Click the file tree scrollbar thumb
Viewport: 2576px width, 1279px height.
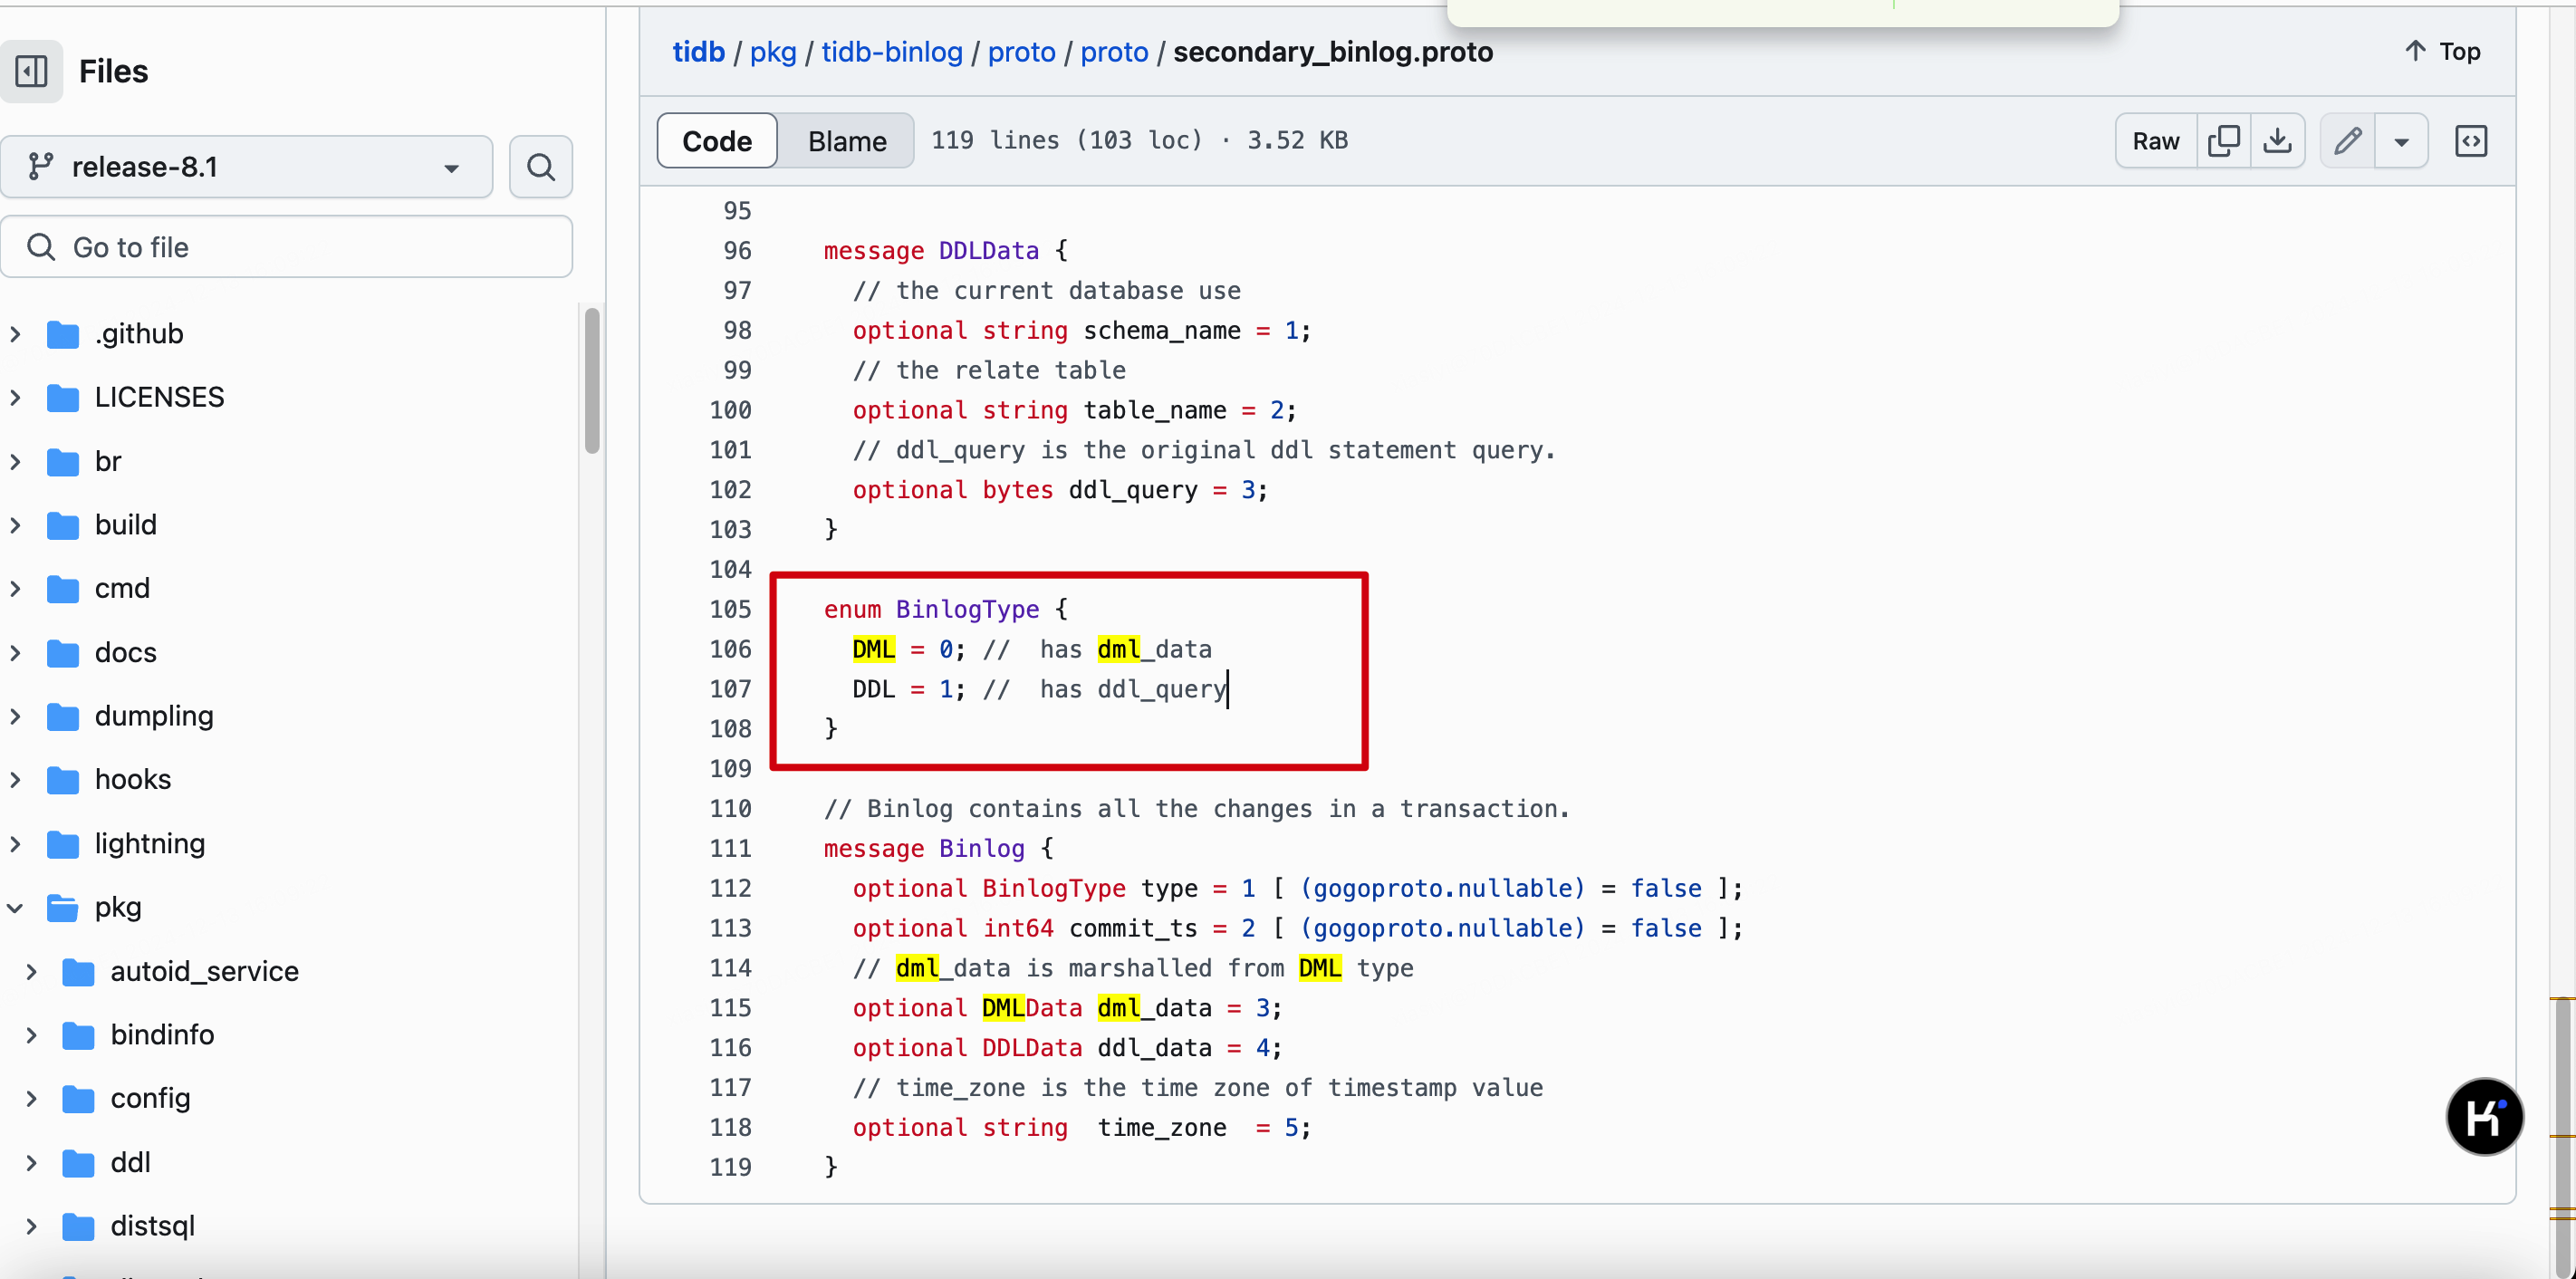tap(592, 380)
